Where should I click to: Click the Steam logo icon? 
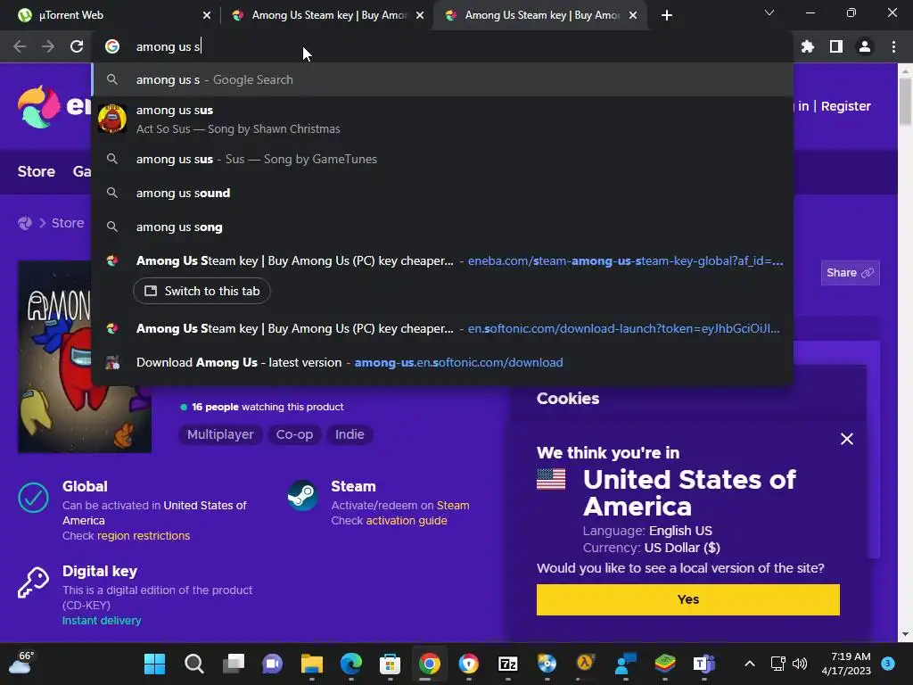(302, 495)
